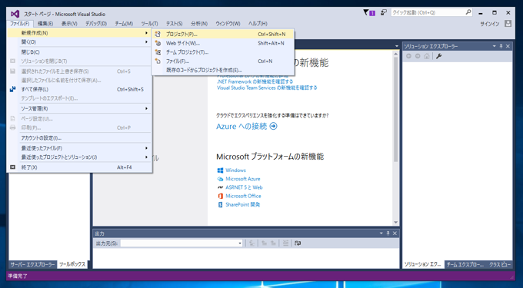Click the clear all icon in output toolbar

[x=285, y=243]
